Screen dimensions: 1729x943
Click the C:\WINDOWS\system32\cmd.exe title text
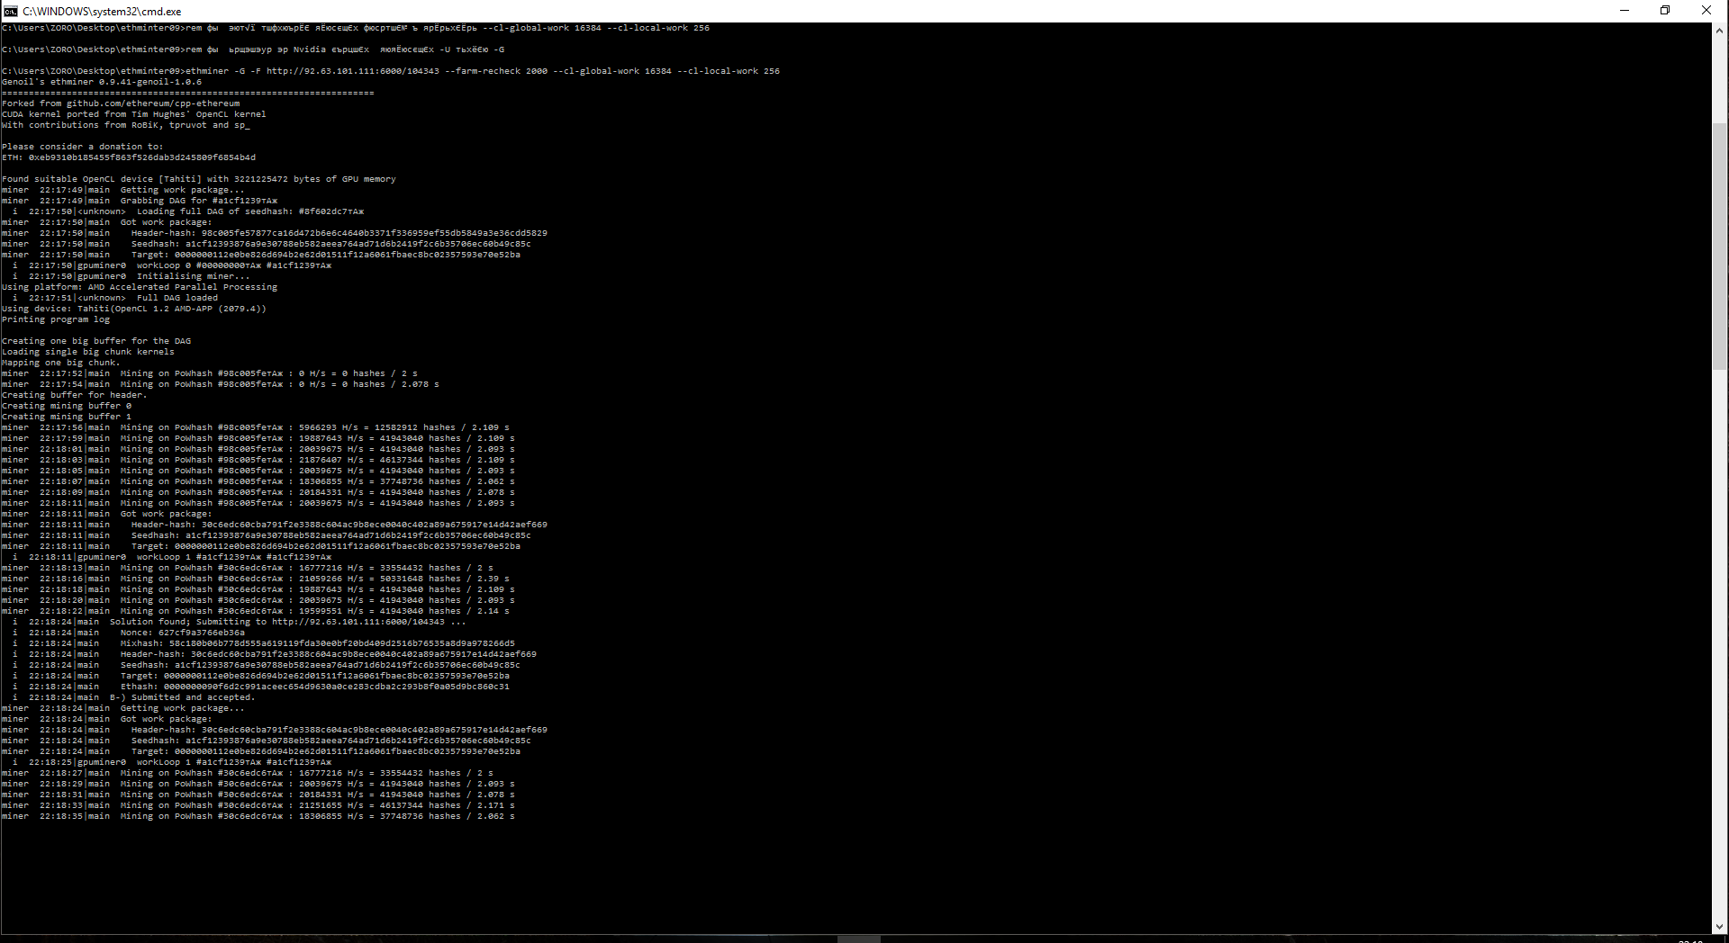102,12
